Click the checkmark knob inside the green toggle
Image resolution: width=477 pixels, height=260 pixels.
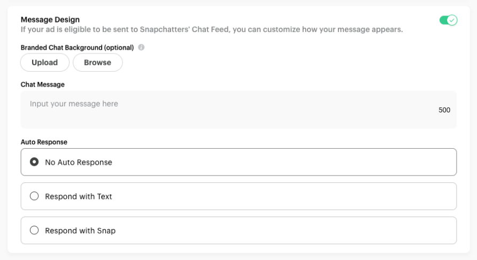click(452, 20)
